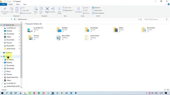Open the Aman kumar folder tile
The image size is (170, 95).
[x=92, y=38]
